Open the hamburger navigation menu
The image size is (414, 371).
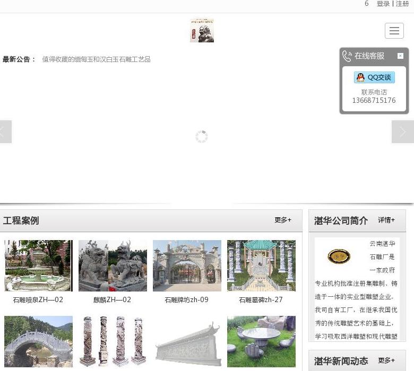pos(394,31)
